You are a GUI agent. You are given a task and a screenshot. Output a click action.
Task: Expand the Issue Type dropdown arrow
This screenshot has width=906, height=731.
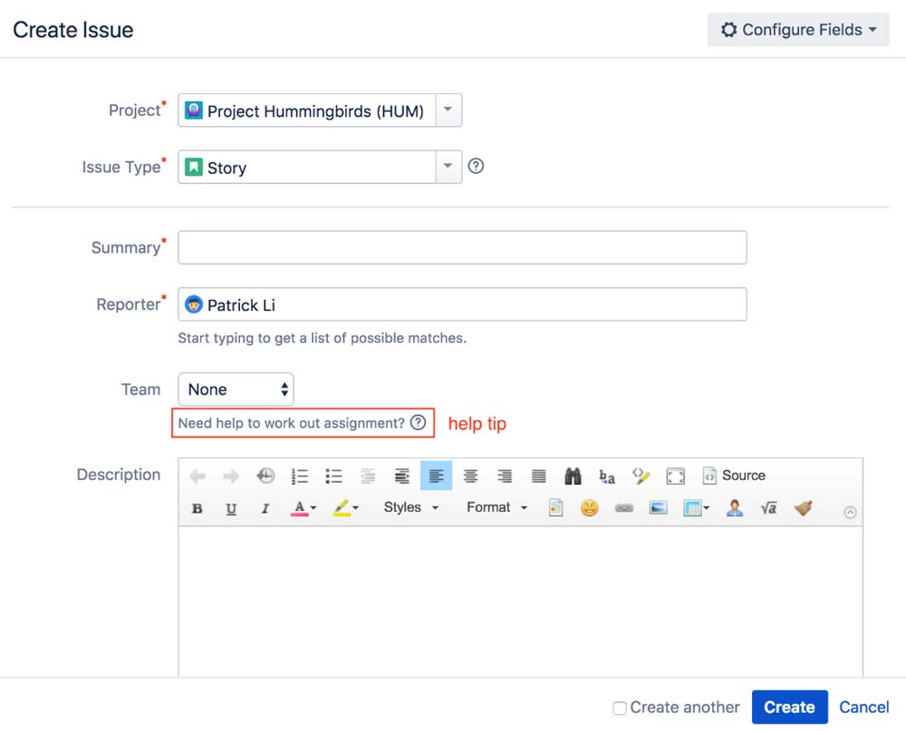[448, 167]
